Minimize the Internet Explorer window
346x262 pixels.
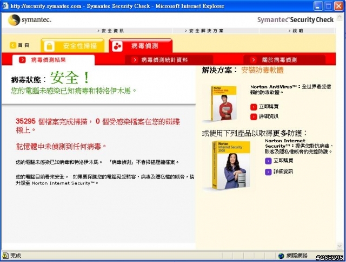click(x=318, y=6)
